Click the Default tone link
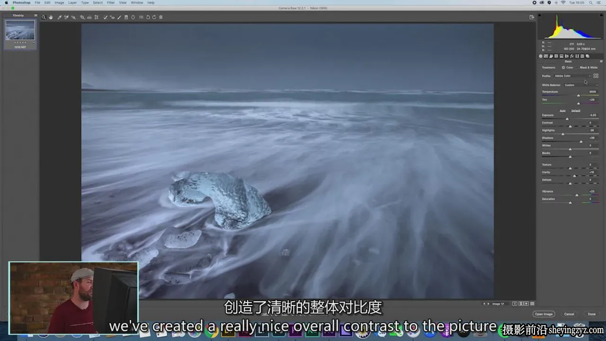 [576, 111]
